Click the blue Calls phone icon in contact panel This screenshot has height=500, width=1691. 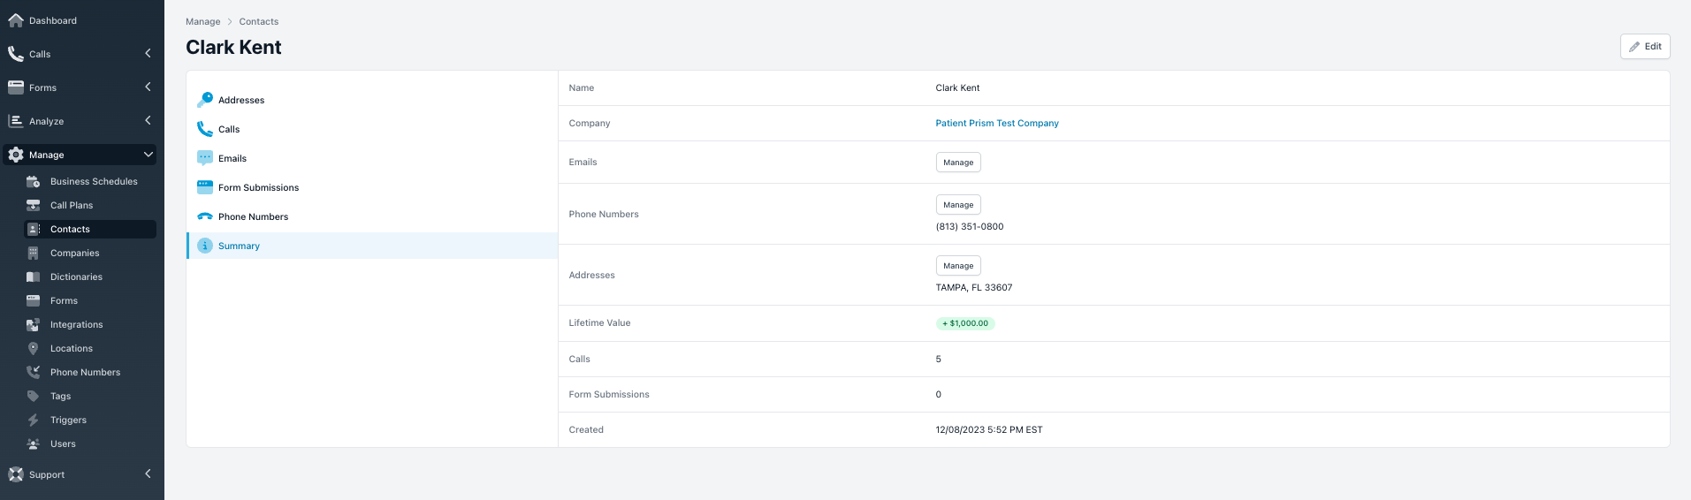click(x=205, y=129)
